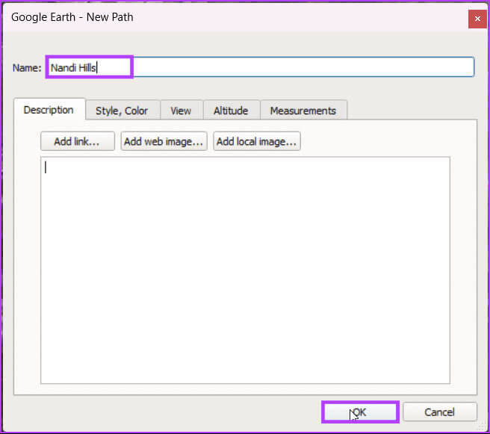This screenshot has height=434, width=490.
Task: Cancel the New Path dialog
Action: [440, 412]
